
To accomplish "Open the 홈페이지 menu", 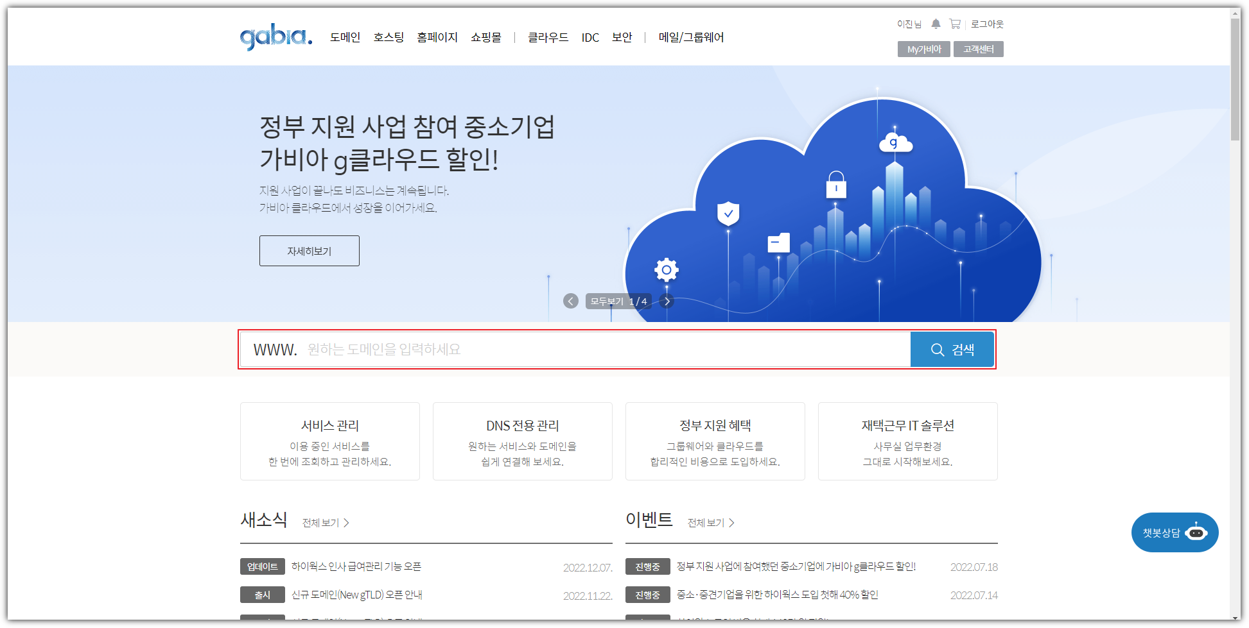I will coord(437,37).
